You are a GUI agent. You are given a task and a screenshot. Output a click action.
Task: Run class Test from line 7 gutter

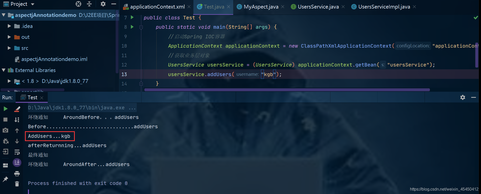coord(132,17)
